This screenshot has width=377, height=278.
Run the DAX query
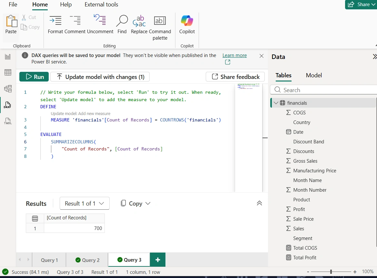pos(34,77)
